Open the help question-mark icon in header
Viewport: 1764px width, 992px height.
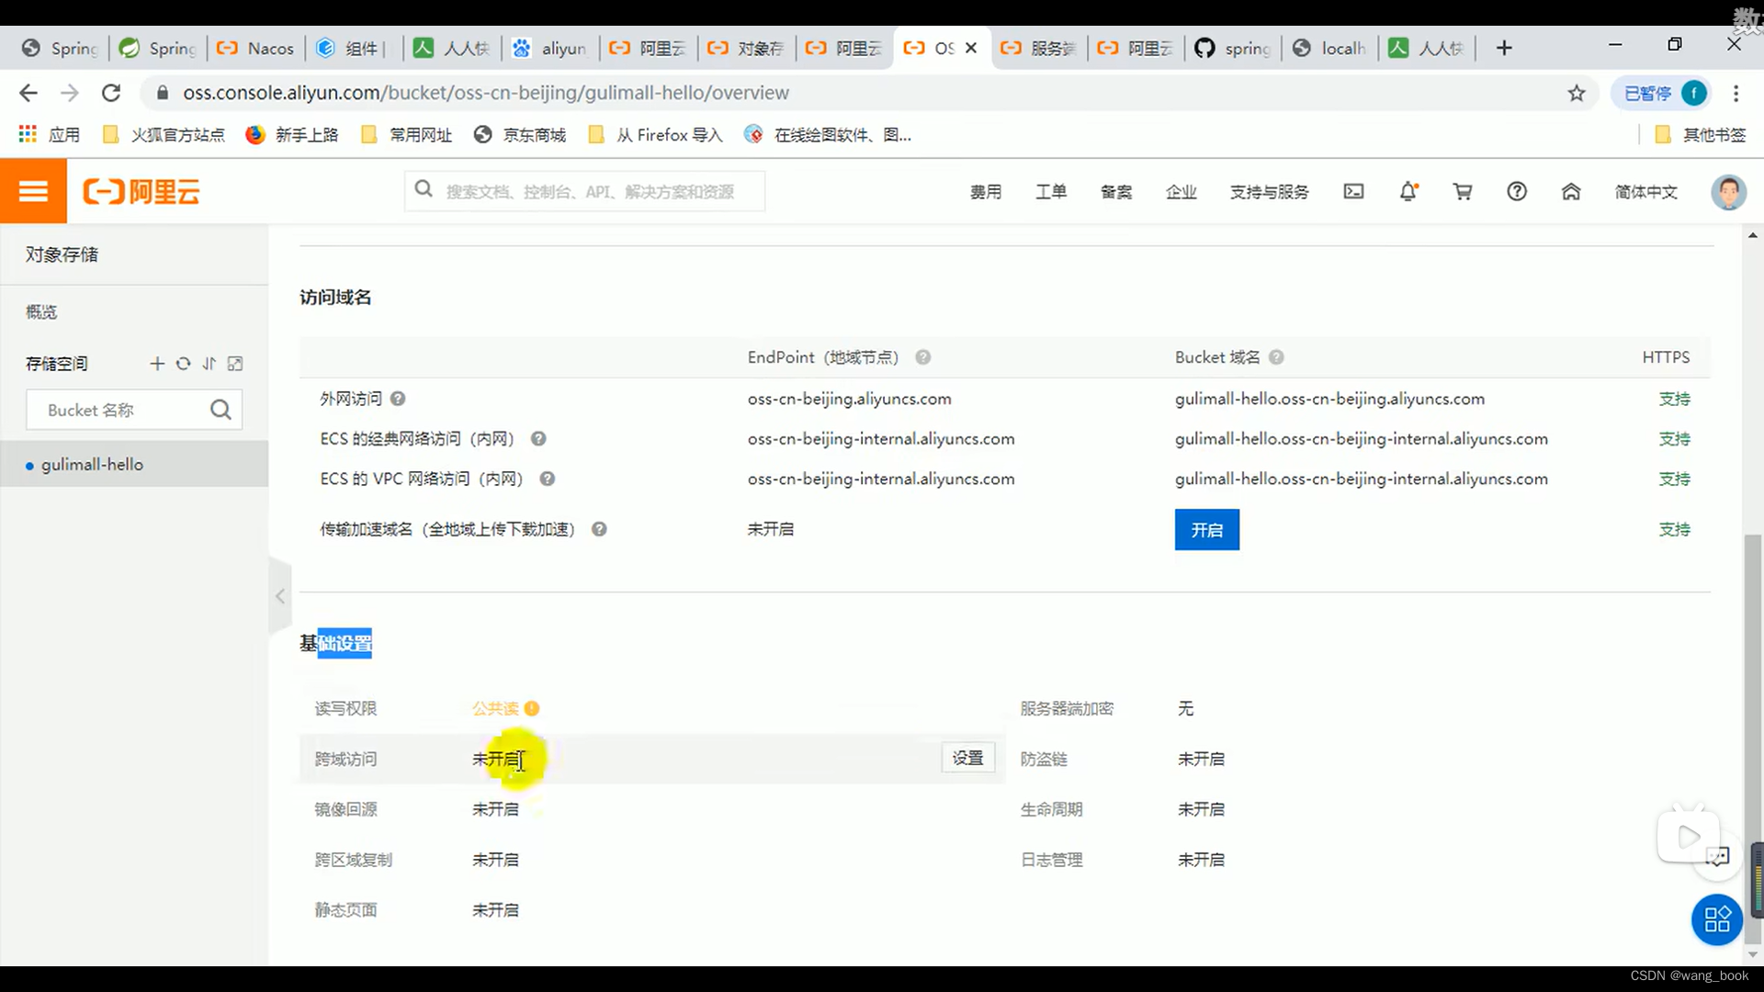1517,191
